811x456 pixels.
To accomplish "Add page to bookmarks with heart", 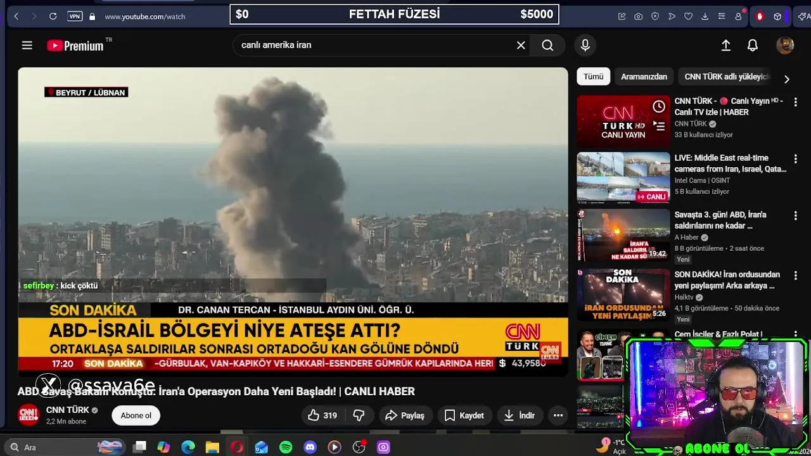I will click(688, 16).
